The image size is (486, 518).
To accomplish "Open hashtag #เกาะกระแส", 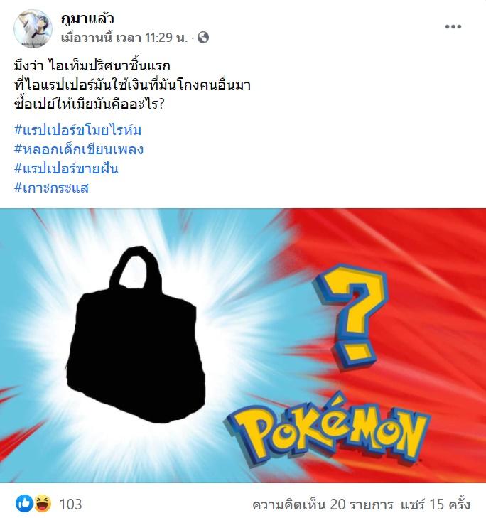I will 51,188.
